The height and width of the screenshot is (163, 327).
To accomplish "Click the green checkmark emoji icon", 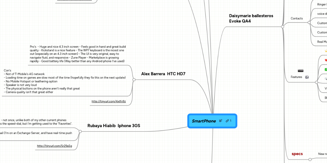I will point(326,70).
